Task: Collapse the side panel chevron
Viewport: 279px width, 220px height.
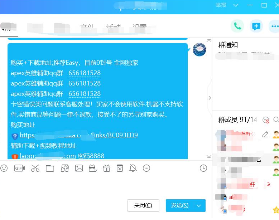Action: point(210,98)
